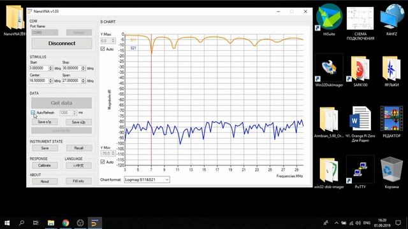The image size is (408, 229).
Task: Adjust the Start frequency stepper arrows
Action: (x=51, y=68)
